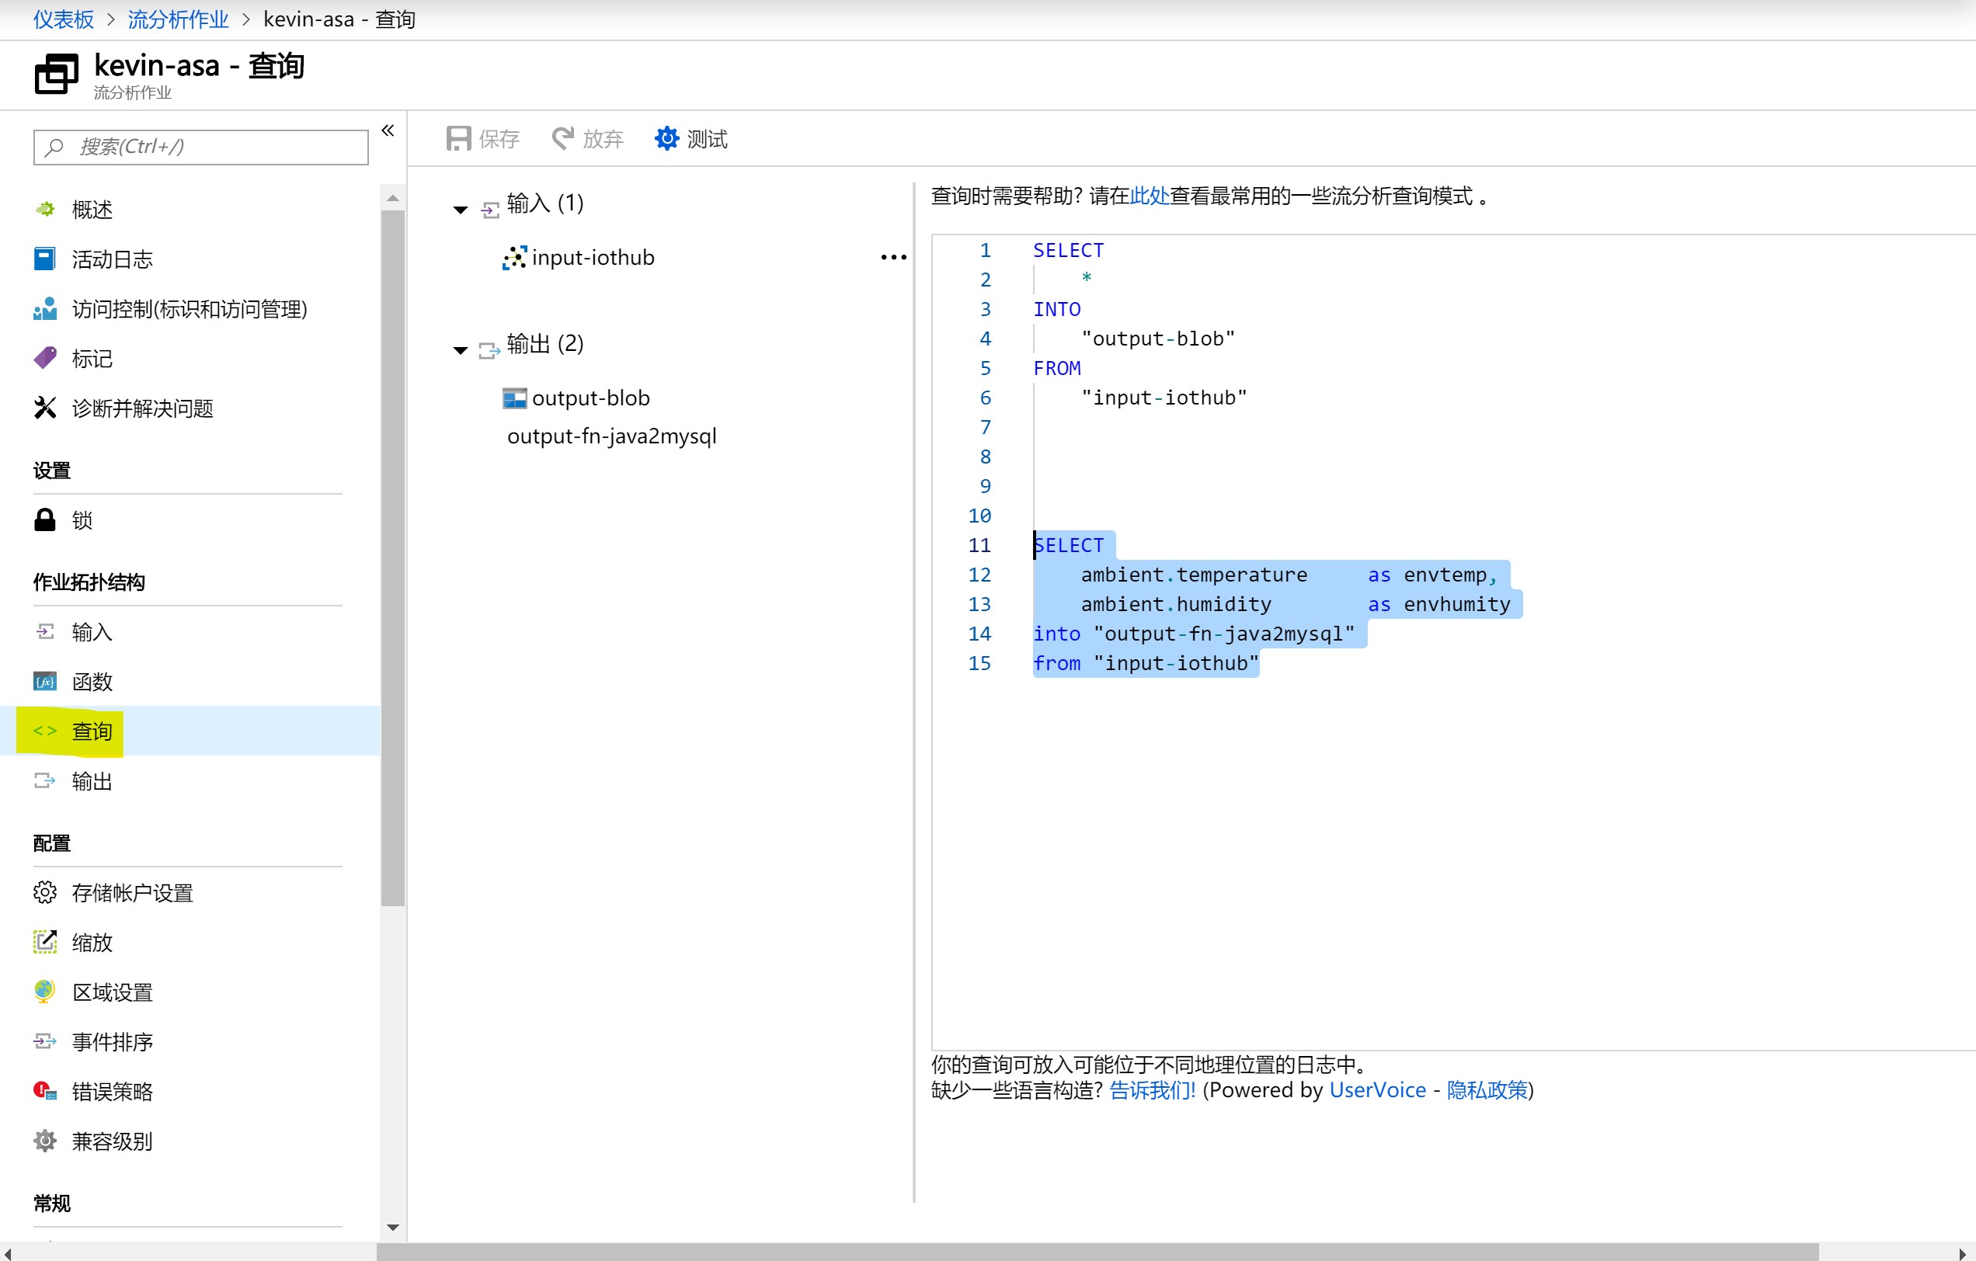Click the Overview (概述) icon

tap(45, 209)
